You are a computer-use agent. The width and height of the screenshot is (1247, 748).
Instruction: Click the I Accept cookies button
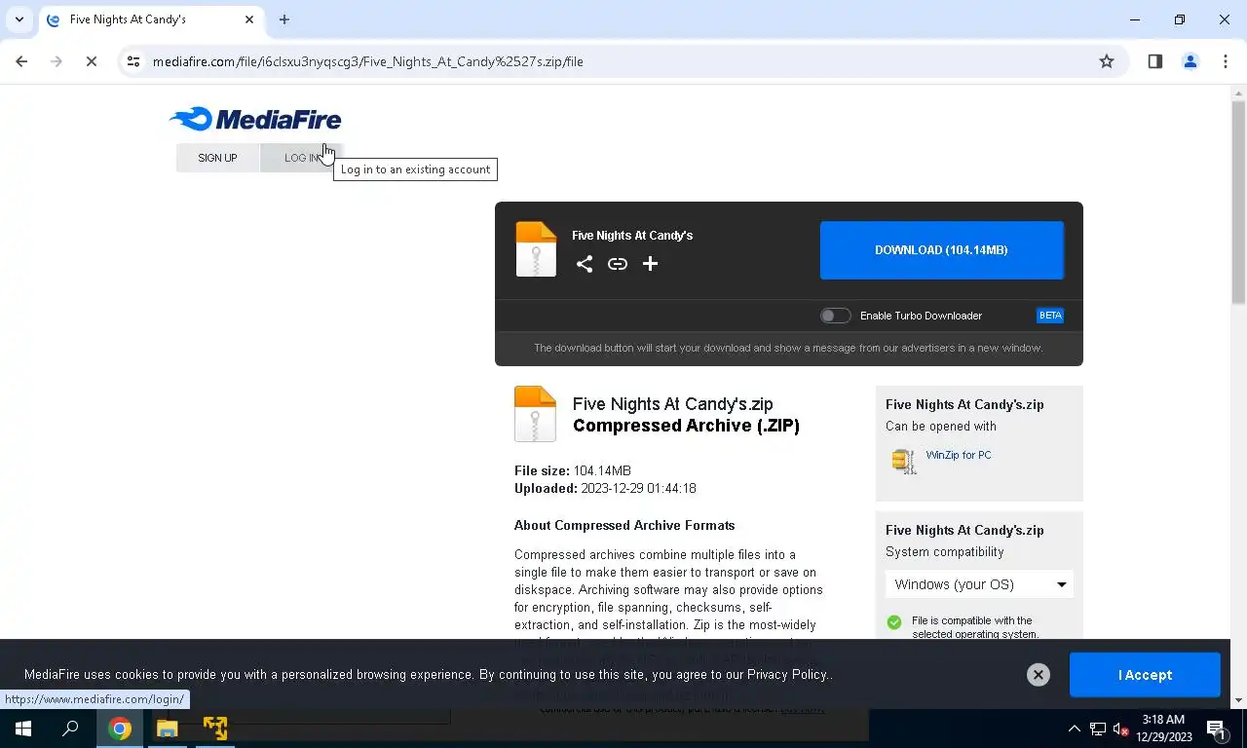(x=1145, y=675)
